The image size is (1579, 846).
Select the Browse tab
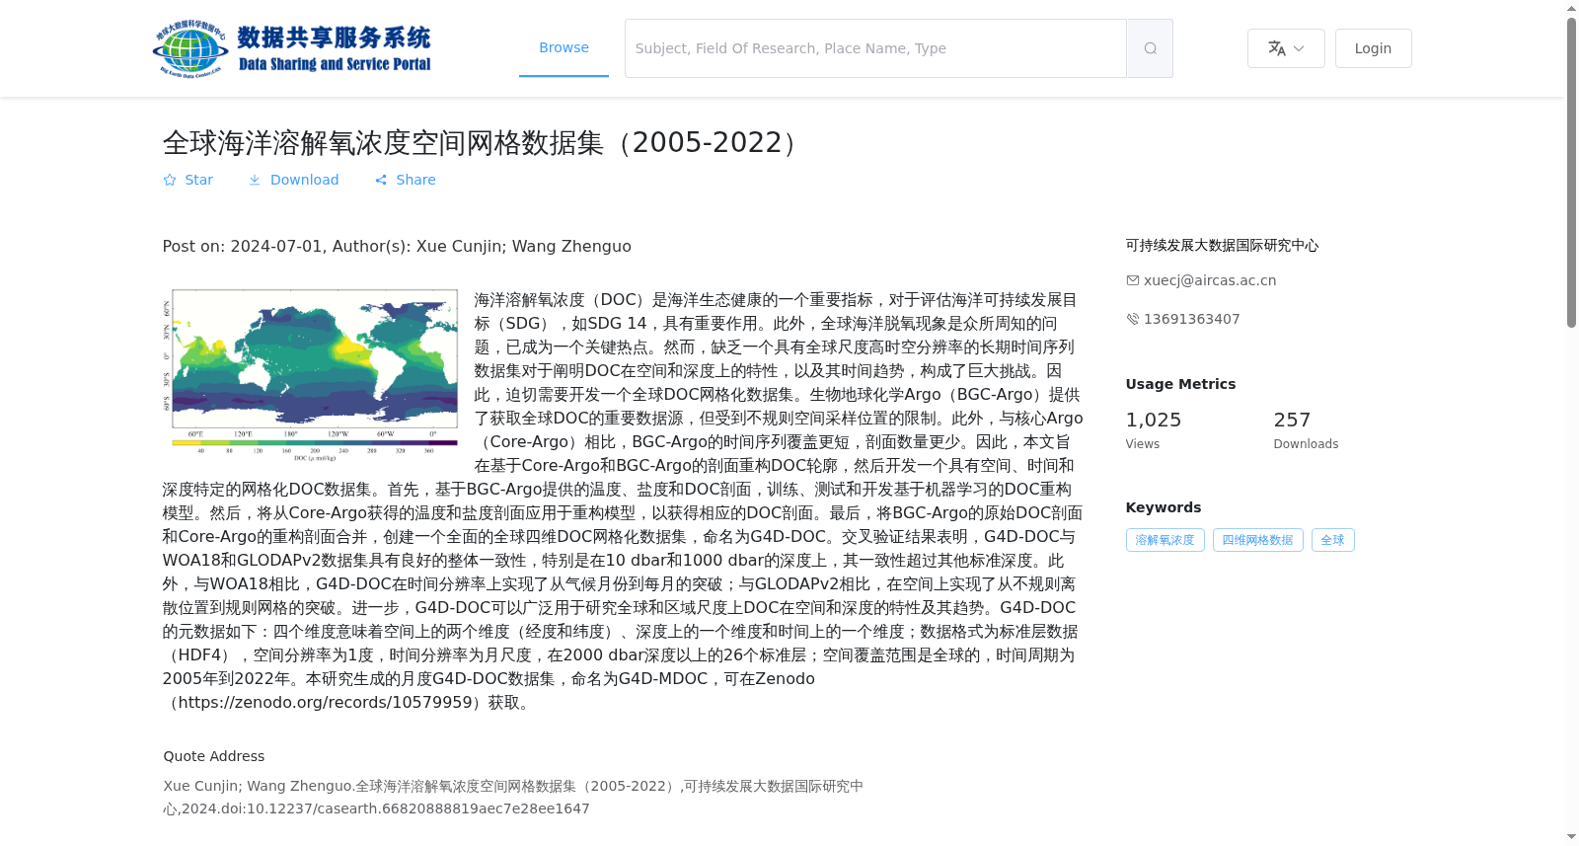(564, 47)
